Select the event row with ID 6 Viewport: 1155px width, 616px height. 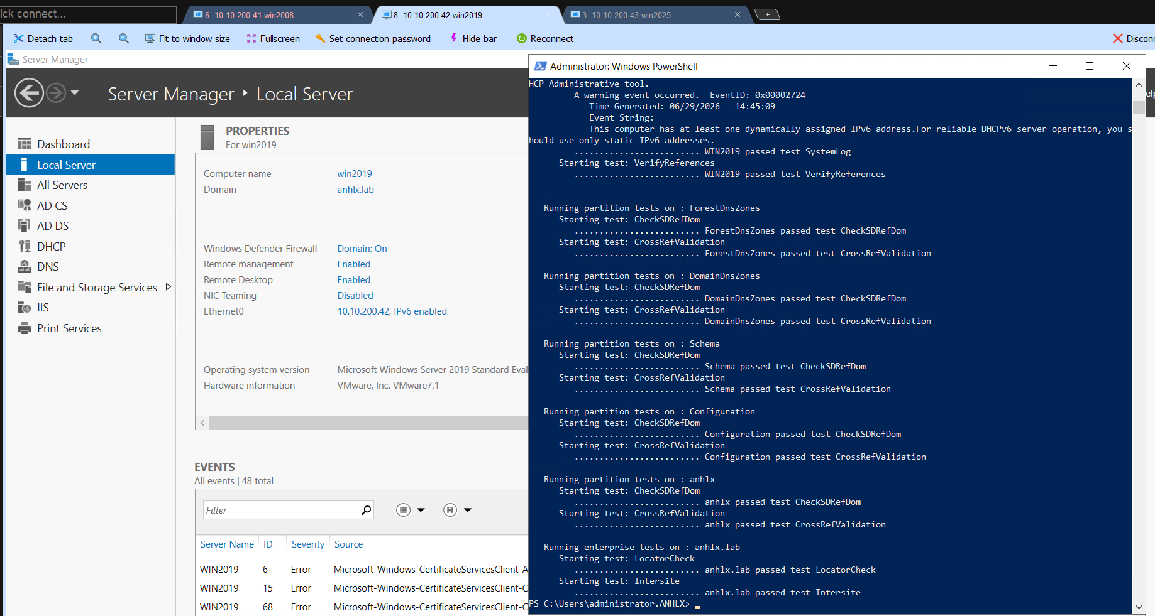point(362,569)
